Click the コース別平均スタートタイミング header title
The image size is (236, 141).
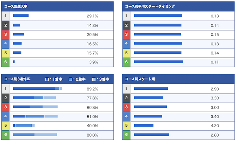tap(150, 7)
